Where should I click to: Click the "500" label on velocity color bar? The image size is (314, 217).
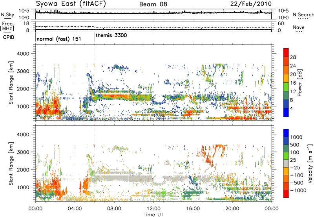pyautogui.click(x=295, y=145)
